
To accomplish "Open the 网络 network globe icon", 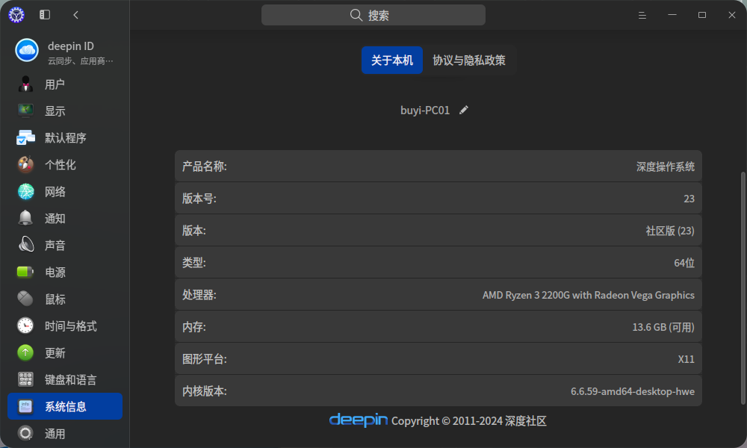I will [25, 191].
